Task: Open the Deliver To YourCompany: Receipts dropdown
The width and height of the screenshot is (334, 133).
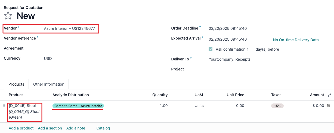Action: (230, 59)
